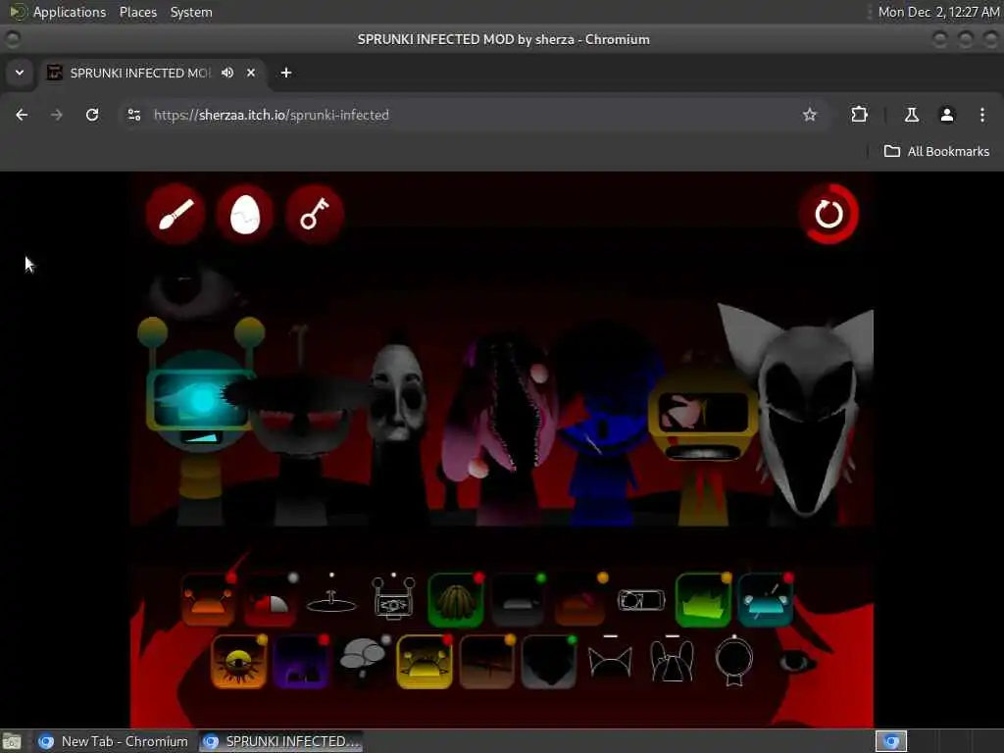Open the Chromium three-dot menu
Viewport: 1004px width, 753px height.
[982, 116]
